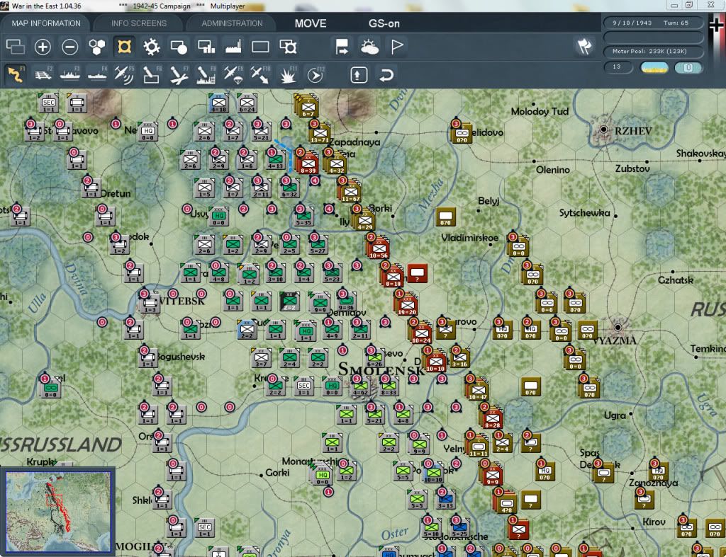726x557 pixels.
Task: Click the date and Turn 65 field
Action: pos(653,23)
